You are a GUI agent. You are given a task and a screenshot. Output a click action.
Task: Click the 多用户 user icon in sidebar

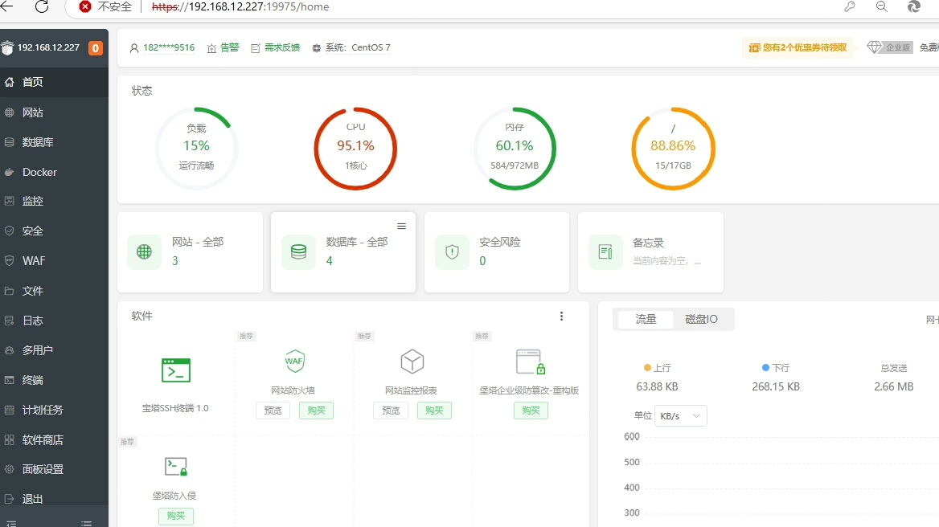pyautogui.click(x=9, y=350)
